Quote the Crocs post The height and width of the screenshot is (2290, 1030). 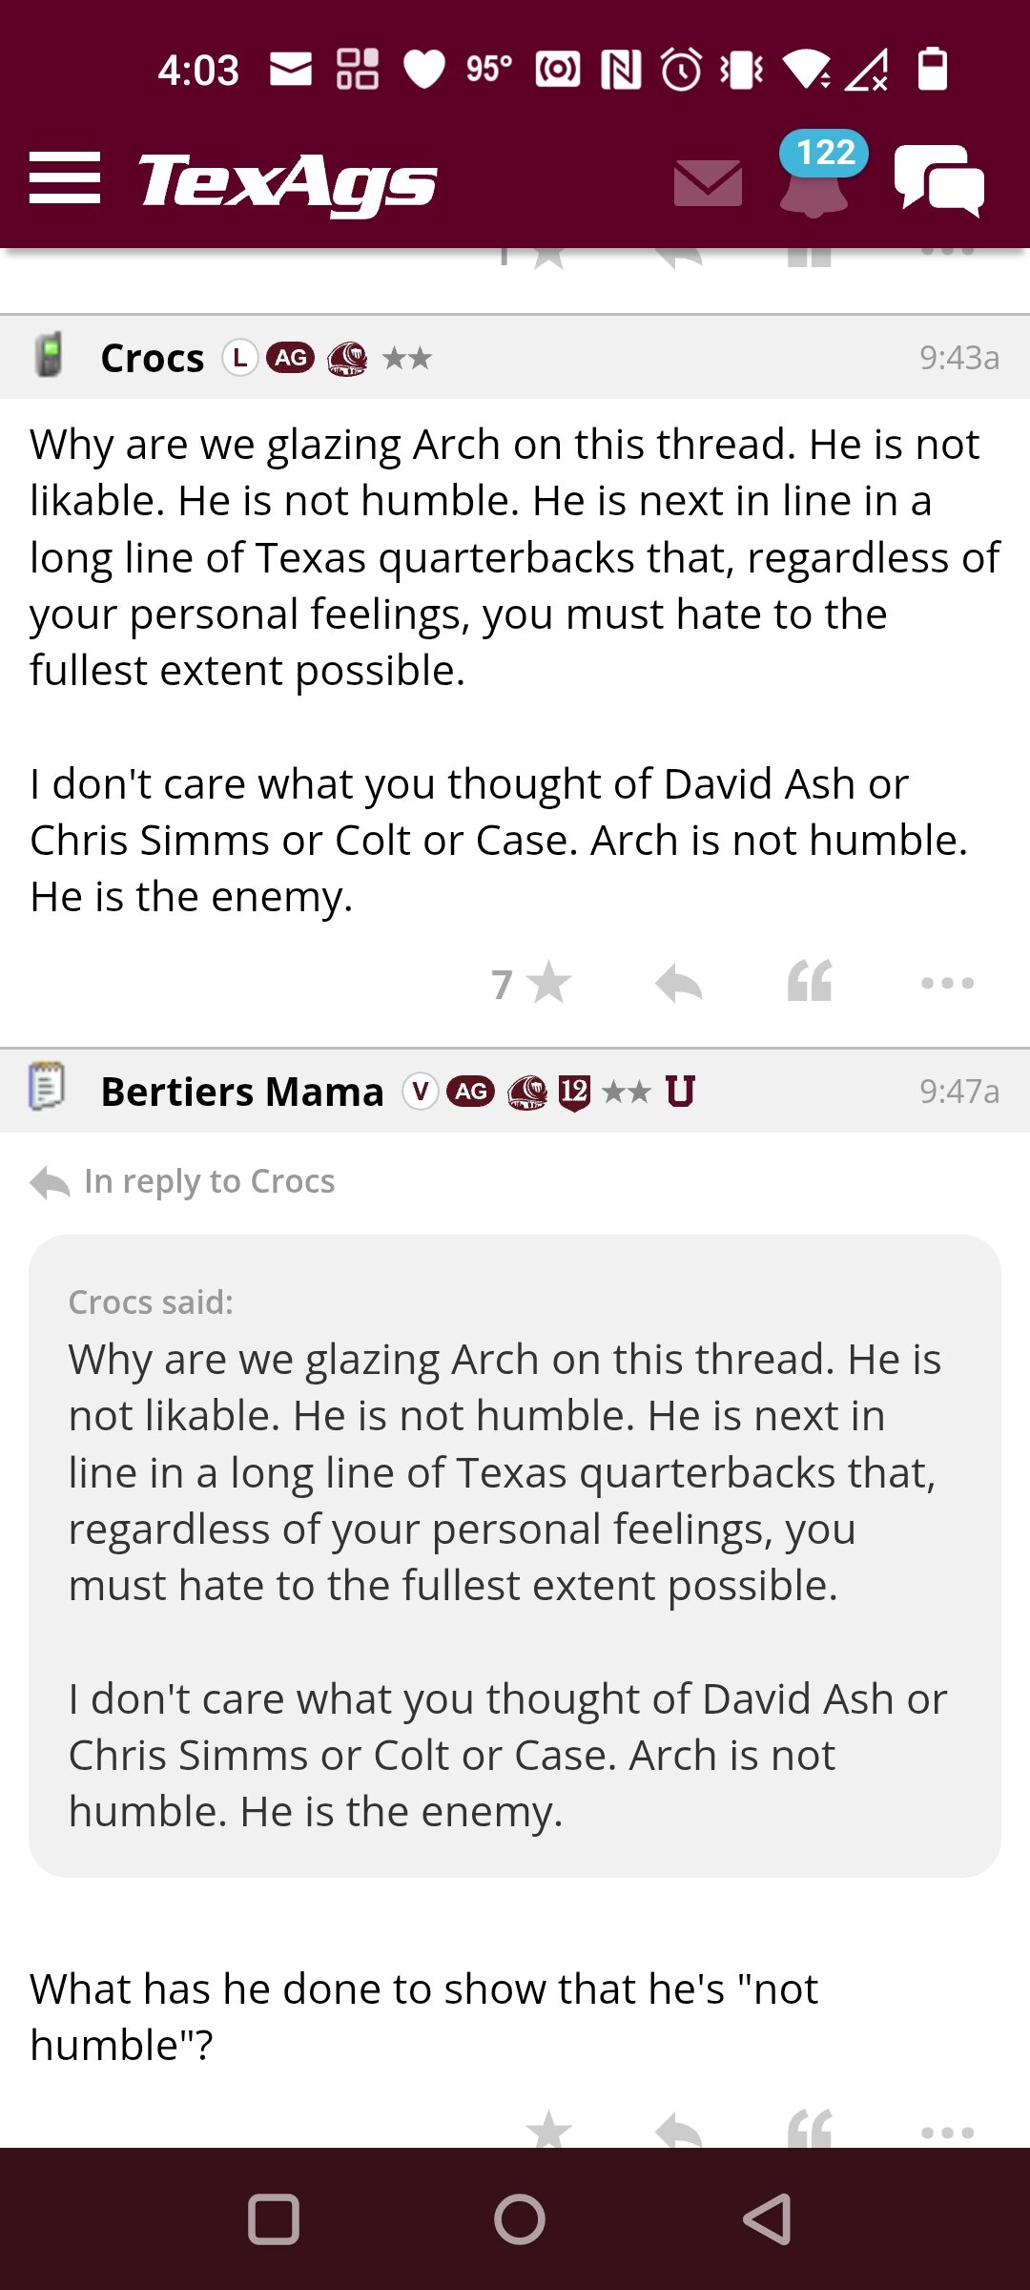coord(810,981)
